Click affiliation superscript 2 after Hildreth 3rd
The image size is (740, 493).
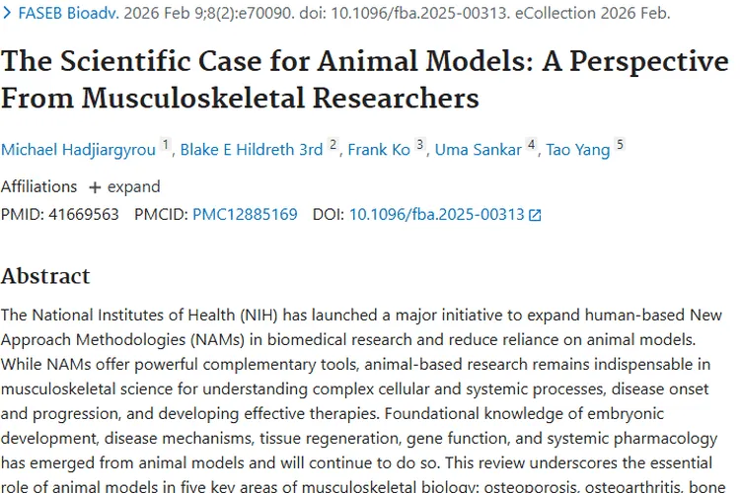coord(333,145)
